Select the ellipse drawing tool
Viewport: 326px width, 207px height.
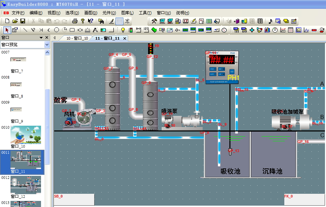57,30
